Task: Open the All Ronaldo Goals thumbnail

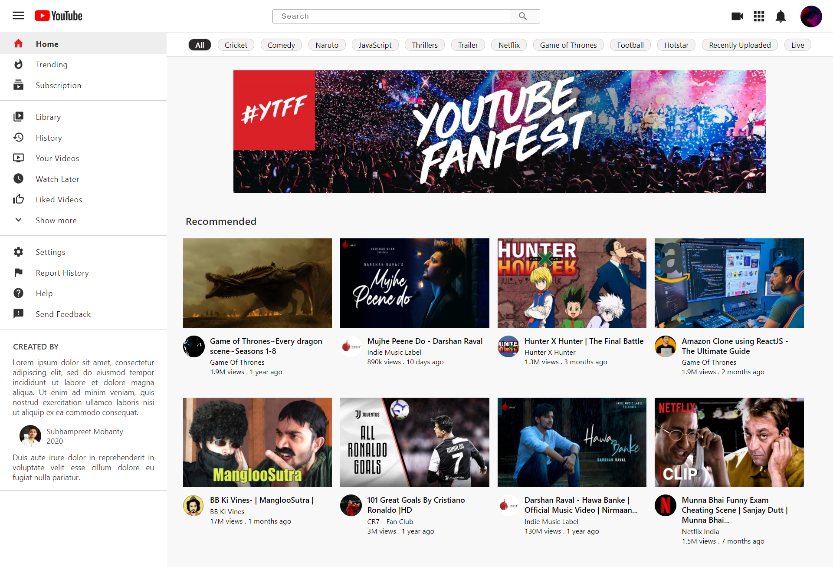Action: [x=414, y=442]
